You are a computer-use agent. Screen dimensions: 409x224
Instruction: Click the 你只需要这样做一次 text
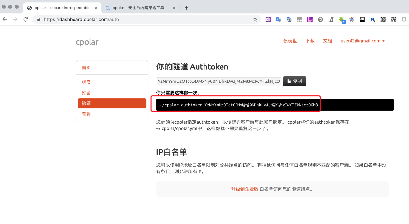point(178,93)
